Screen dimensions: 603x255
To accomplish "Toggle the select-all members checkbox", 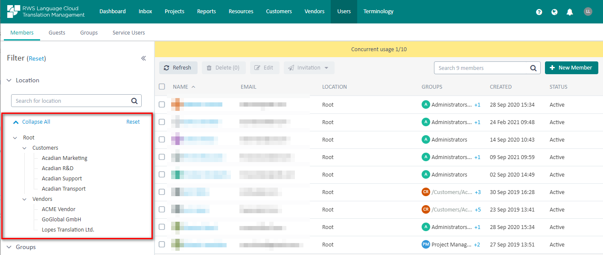I will point(162,87).
